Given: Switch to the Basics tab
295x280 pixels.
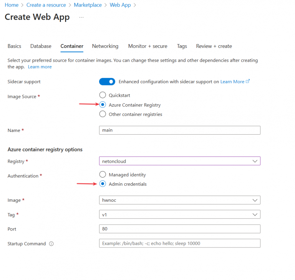Looking at the screenshot, I should click(x=14, y=46).
